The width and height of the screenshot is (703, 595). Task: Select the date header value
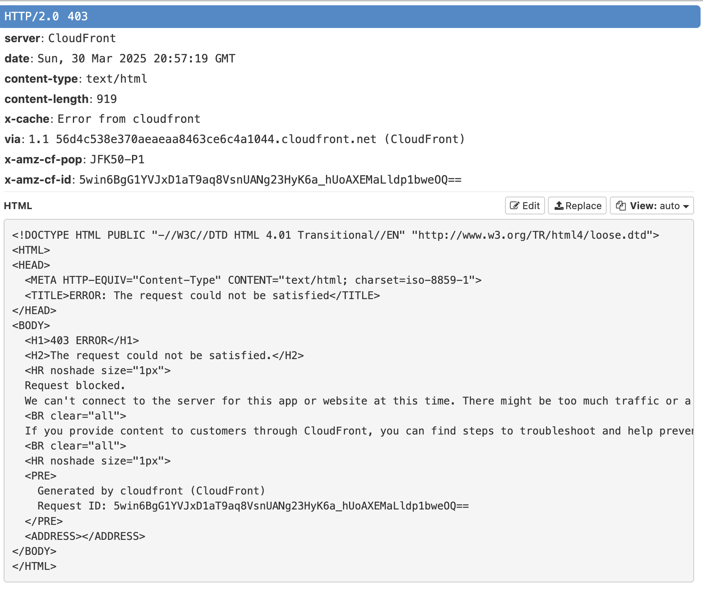point(136,59)
